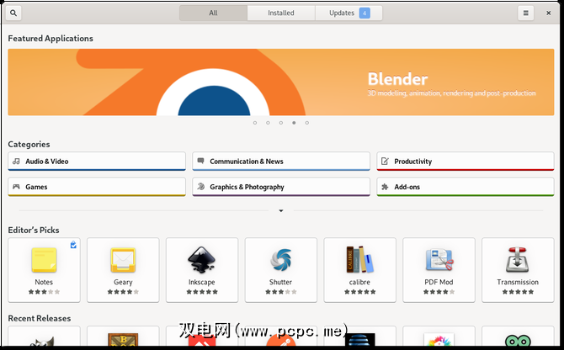Click the Notes app name
This screenshot has height=350, width=564.
coord(44,282)
